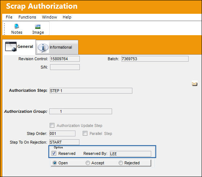Viewport: 202px width, 177px height.
Task: Check the Parallel Step checkbox
Action: [85, 133]
